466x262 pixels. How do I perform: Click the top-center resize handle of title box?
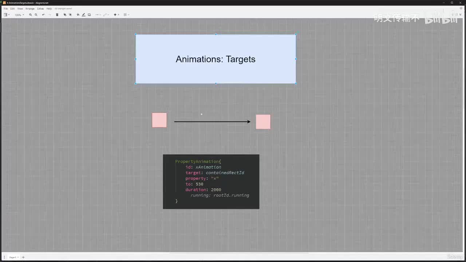[216, 35]
